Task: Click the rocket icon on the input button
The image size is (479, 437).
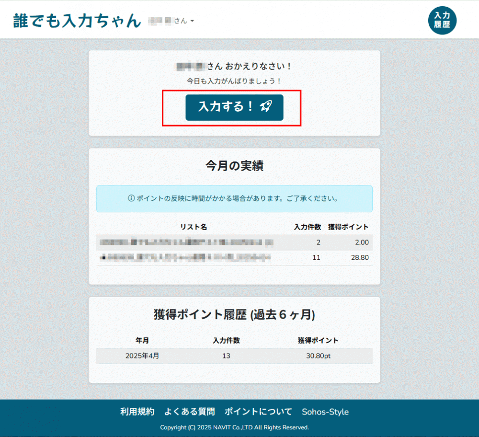Action: (x=266, y=107)
